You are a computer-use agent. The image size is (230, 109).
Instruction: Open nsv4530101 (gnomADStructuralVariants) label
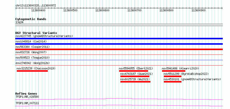pyautogui.click(x=193, y=79)
